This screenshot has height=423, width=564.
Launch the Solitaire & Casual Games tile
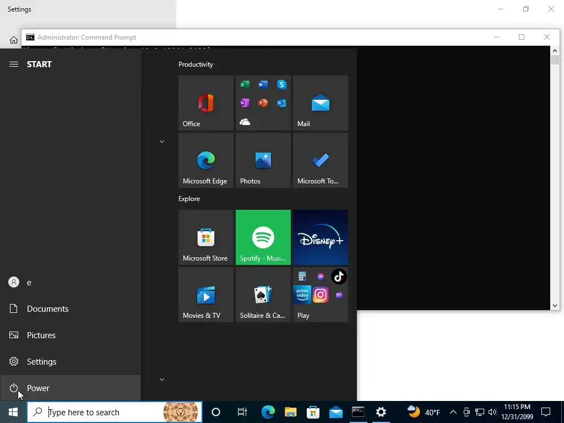263,295
